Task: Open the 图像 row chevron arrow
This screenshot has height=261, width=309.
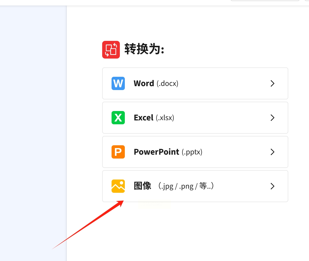Action: [x=272, y=186]
